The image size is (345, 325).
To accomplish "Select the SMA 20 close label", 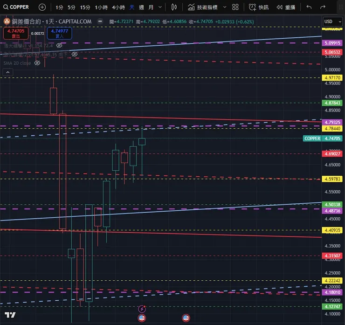I will [x=17, y=63].
